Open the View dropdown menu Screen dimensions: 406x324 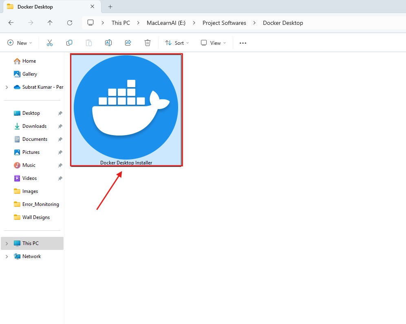[x=213, y=43]
